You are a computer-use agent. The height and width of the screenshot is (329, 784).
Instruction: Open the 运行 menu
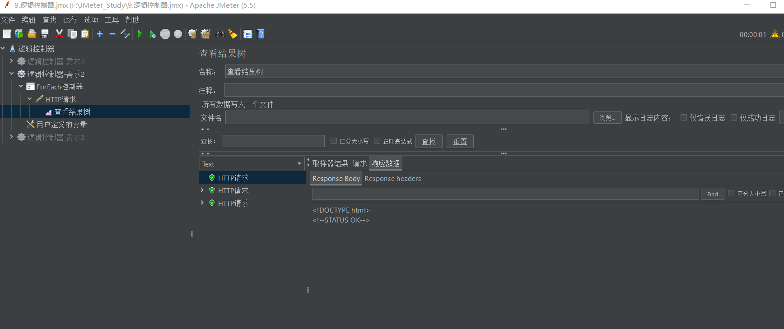(x=70, y=20)
